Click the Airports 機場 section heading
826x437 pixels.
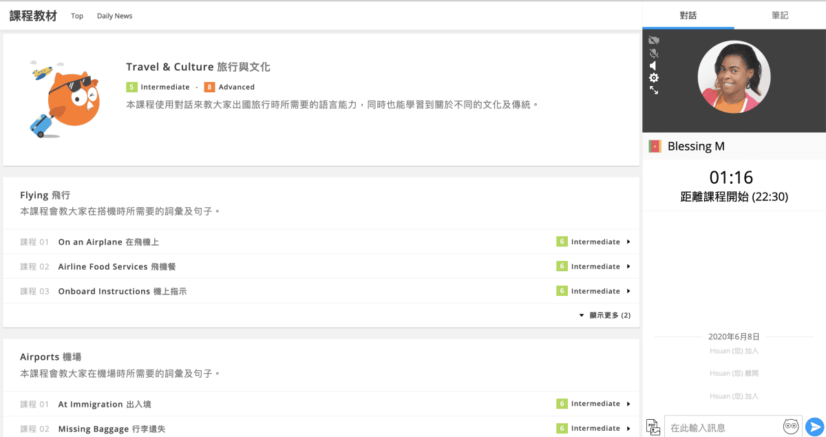click(x=51, y=357)
